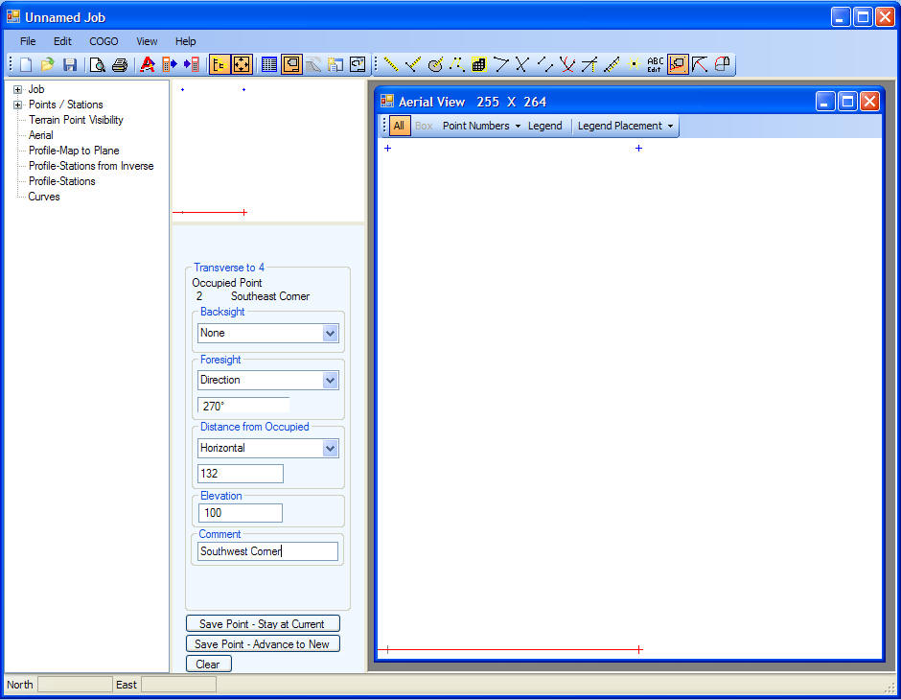
Task: Click the North coordinate status field
Action: click(x=75, y=685)
